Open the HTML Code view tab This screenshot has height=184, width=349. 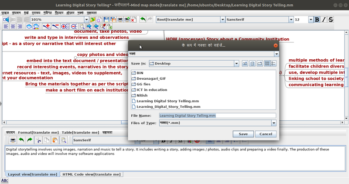click(92, 174)
